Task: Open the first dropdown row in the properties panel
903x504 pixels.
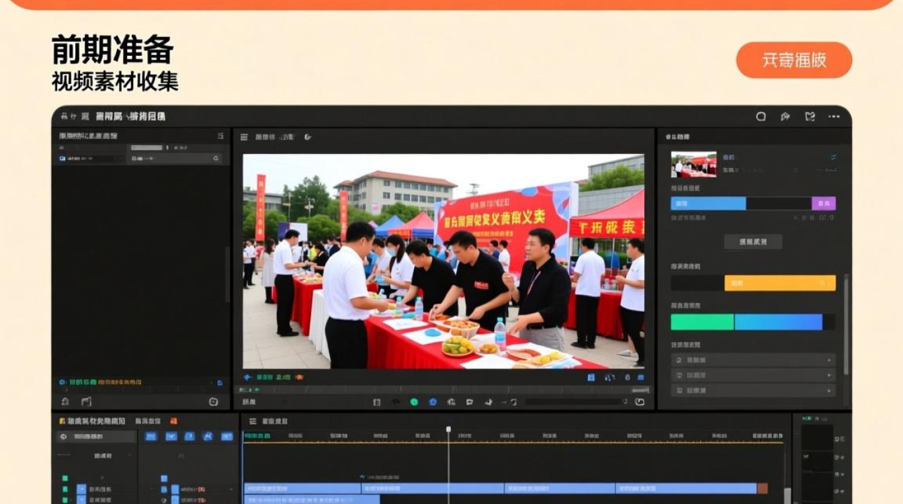Action: 753,360
